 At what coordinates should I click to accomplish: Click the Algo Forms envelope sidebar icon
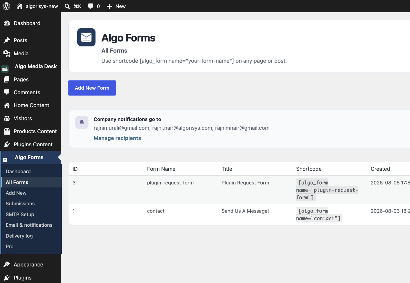5,160
